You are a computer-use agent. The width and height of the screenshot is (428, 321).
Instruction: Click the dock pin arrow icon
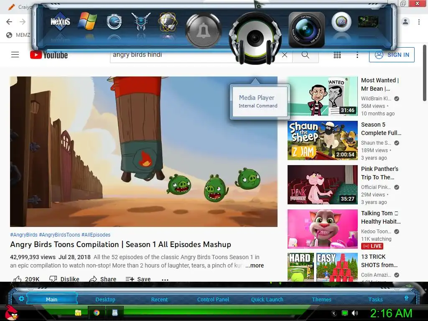(406, 298)
